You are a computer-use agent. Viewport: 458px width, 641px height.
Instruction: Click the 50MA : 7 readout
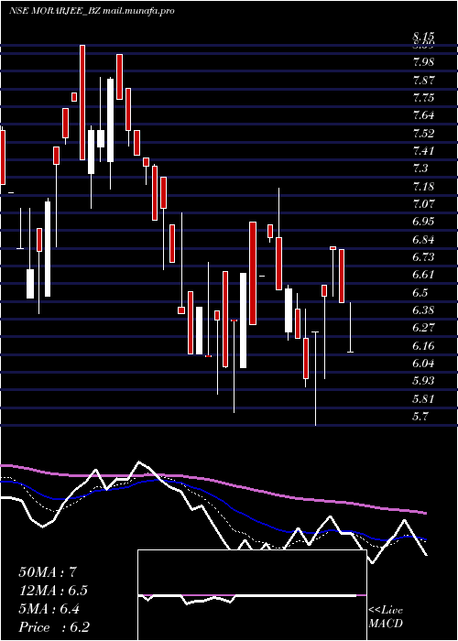pos(48,572)
